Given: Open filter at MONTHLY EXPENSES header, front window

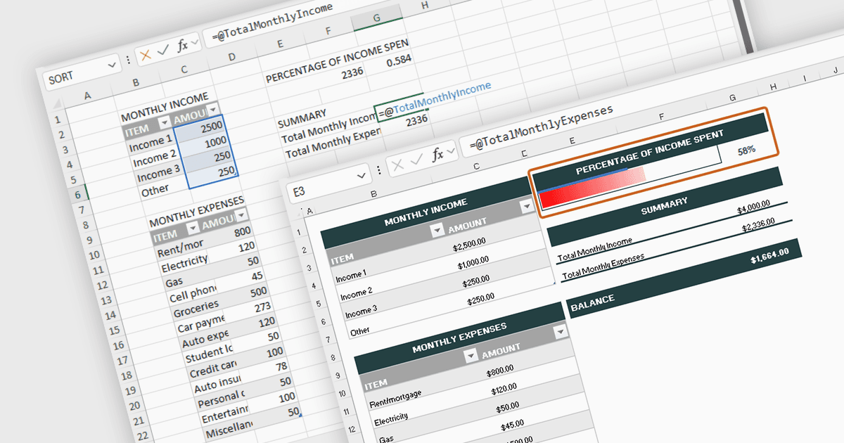Looking at the screenshot, I should 559,332.
